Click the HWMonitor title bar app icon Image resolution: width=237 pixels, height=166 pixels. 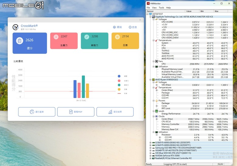148,3
